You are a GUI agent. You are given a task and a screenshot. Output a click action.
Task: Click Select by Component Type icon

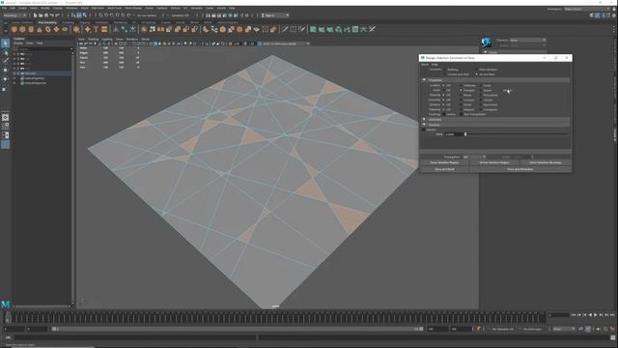click(85, 15)
